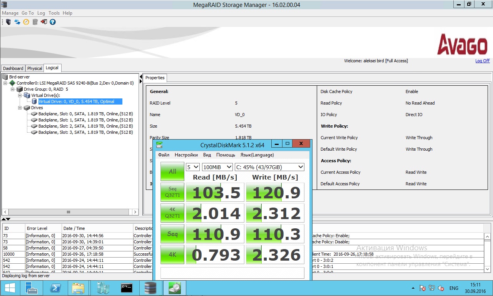Click the Bird-server host icon in tree
The height and width of the screenshot is (296, 493).
click(x=5, y=77)
